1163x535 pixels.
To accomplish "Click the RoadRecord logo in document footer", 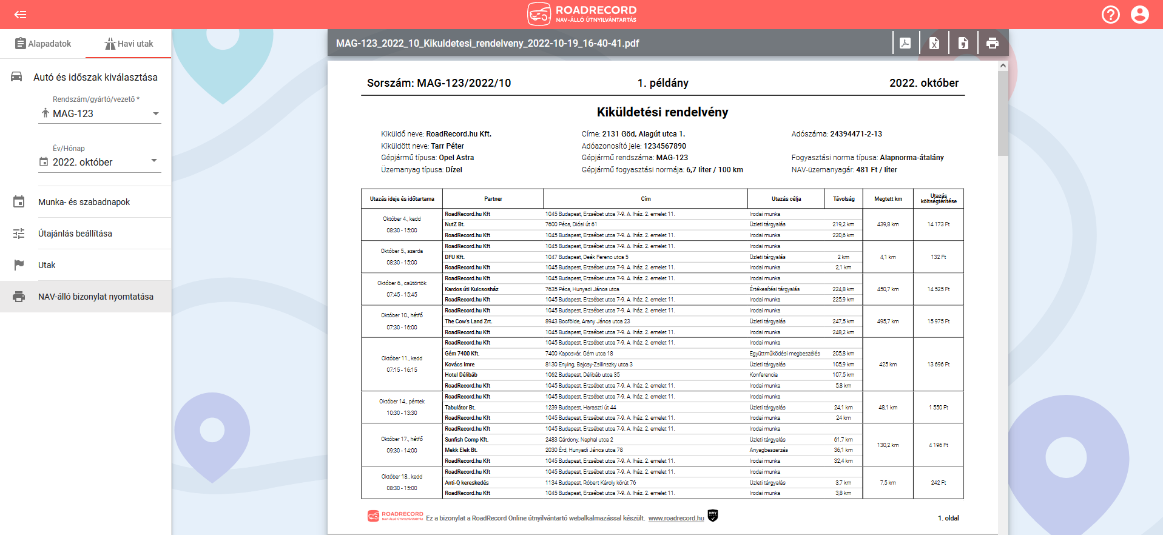I will tap(395, 516).
